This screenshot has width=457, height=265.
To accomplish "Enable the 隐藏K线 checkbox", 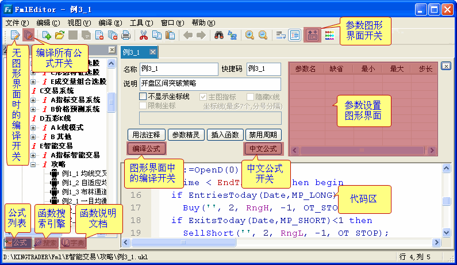I will pos(251,97).
